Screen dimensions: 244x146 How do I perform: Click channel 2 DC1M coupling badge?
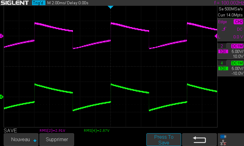pyautogui.click(x=237, y=46)
